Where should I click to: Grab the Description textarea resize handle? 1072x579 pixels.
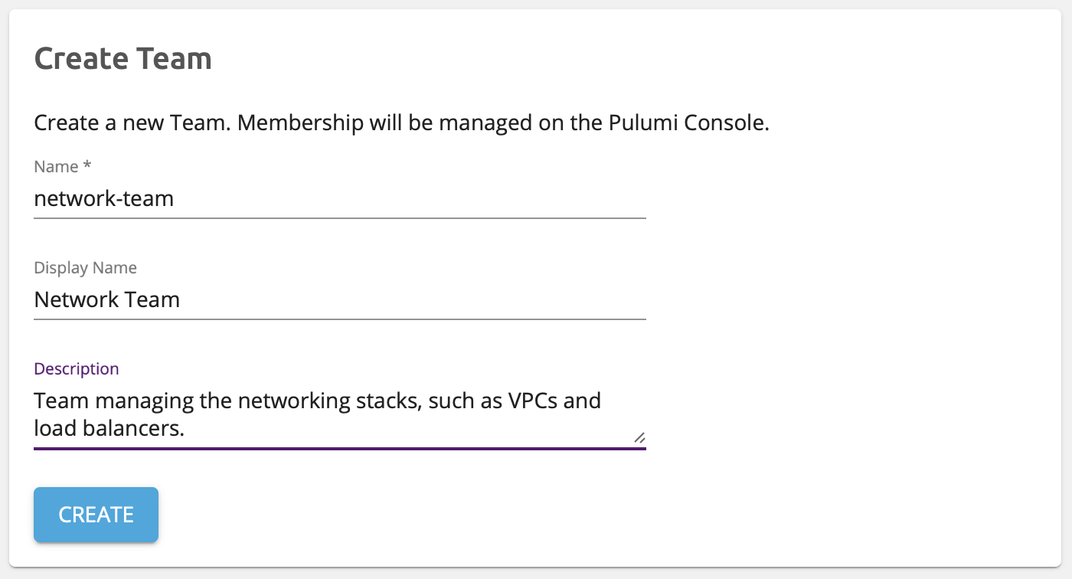[x=639, y=437]
